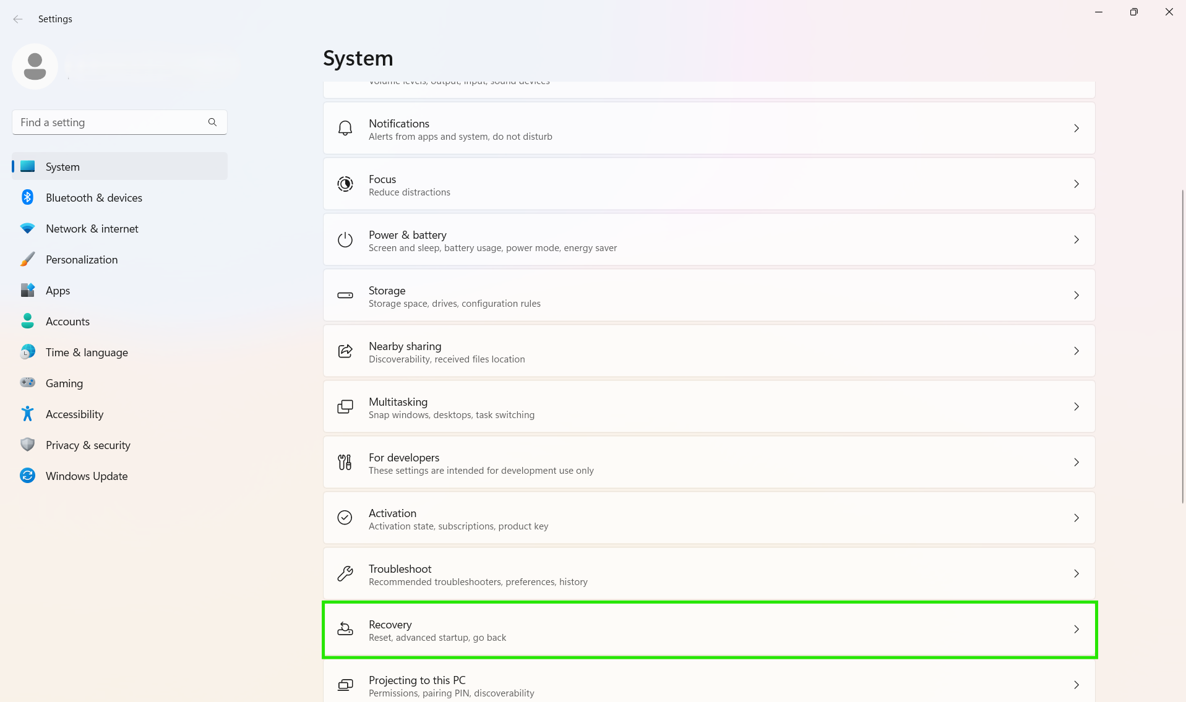Open Storage chevron arrow

point(1076,296)
